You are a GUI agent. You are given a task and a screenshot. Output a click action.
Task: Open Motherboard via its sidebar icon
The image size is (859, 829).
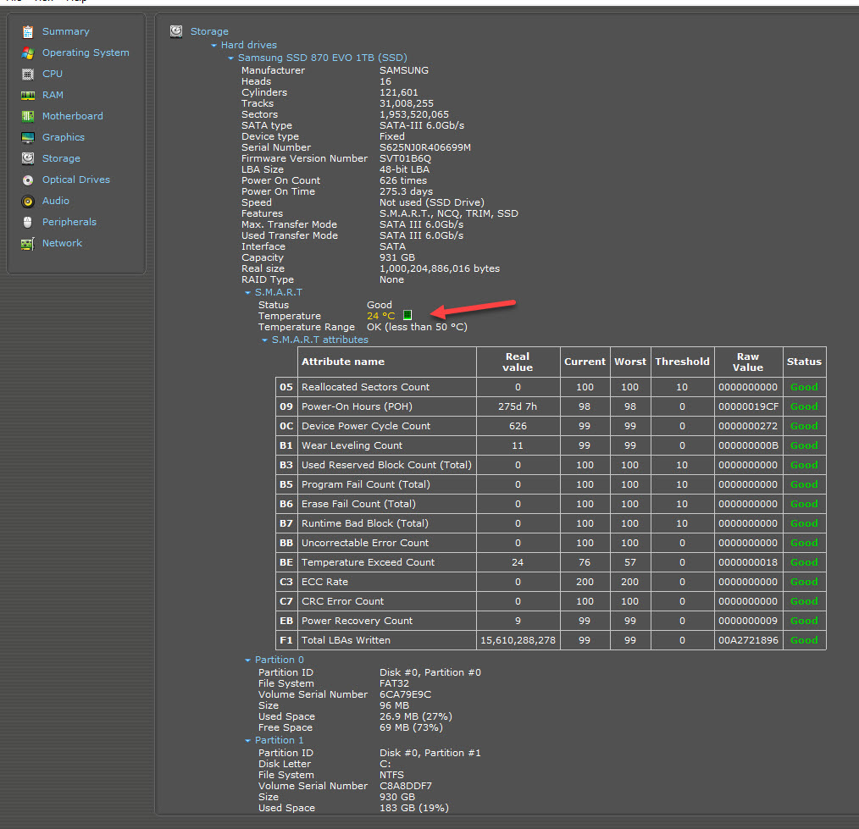coord(28,117)
